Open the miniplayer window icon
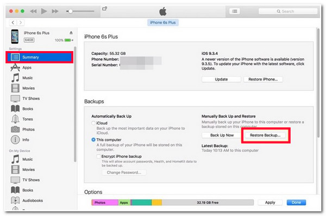326x216 pixels. (104, 9)
